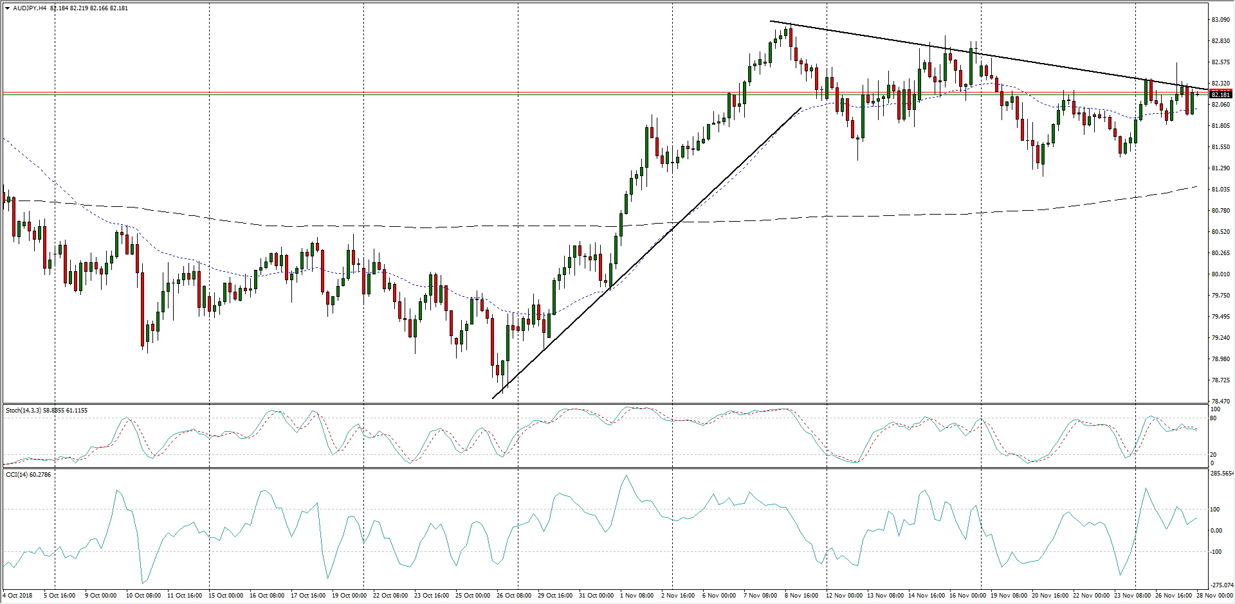1235x604 pixels.
Task: Open the dropdown arrow beside AUDJPY,H4
Action: pos(7,8)
